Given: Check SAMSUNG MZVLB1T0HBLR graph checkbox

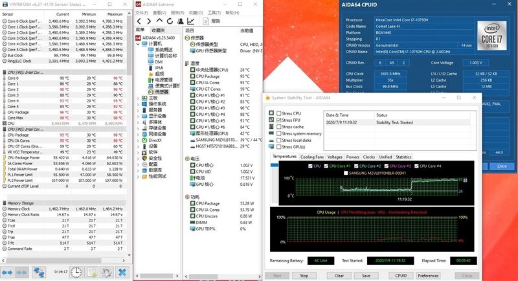Looking at the screenshot, I should click(346, 173).
